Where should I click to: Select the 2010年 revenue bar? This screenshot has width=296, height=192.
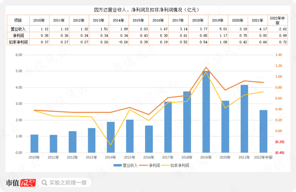[34, 144]
